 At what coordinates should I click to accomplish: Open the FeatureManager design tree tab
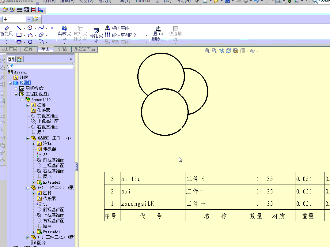coord(11,59)
